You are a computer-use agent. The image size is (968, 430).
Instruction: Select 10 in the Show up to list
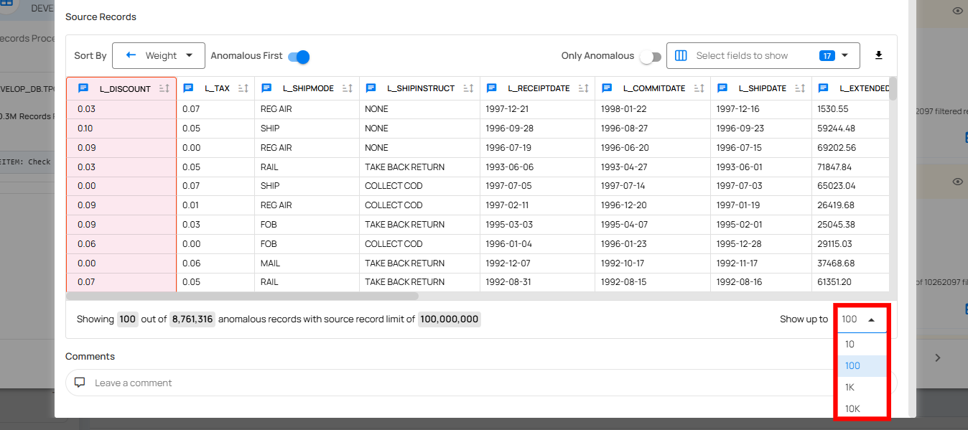tap(862, 344)
